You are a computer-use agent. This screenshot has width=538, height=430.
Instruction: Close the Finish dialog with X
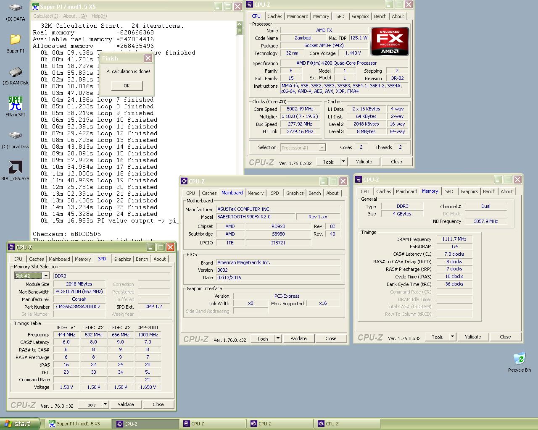click(x=148, y=58)
